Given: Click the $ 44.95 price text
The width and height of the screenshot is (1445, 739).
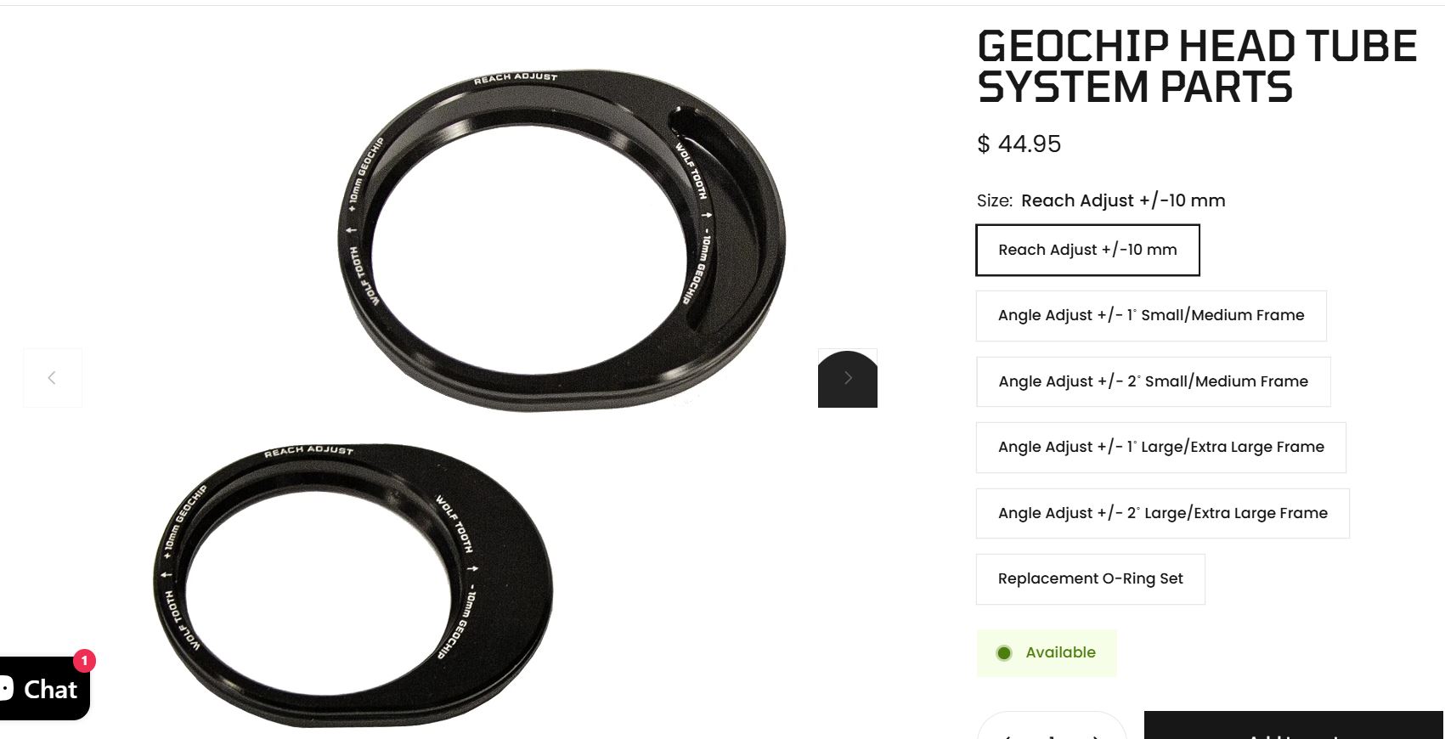Looking at the screenshot, I should pos(1019,144).
